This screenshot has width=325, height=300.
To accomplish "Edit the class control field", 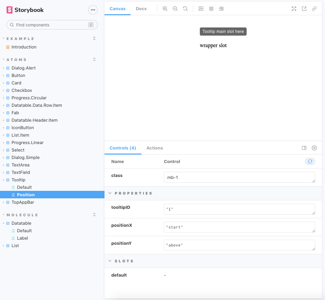I will (x=240, y=177).
